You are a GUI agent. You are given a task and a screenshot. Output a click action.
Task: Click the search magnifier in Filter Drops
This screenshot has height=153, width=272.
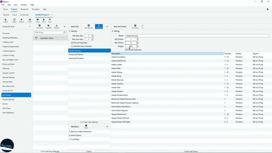click(x=64, y=32)
